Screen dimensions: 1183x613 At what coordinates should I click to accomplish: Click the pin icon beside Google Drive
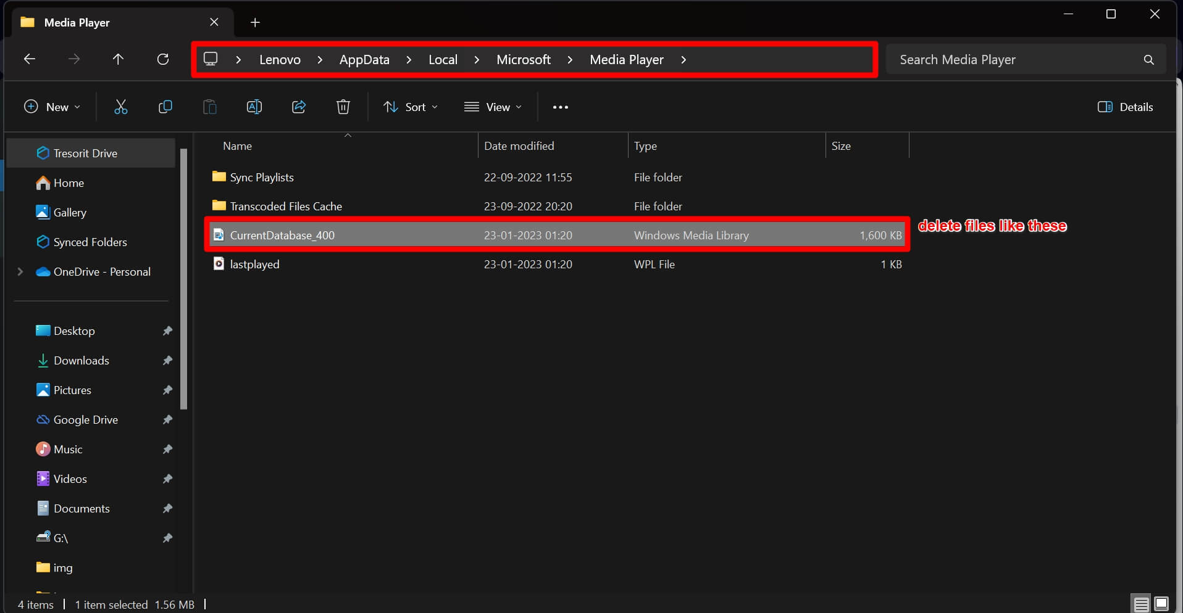pos(167,420)
